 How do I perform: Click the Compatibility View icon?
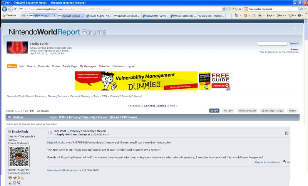click(229, 9)
